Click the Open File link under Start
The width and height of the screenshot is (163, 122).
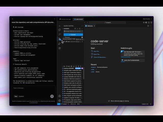97,54
